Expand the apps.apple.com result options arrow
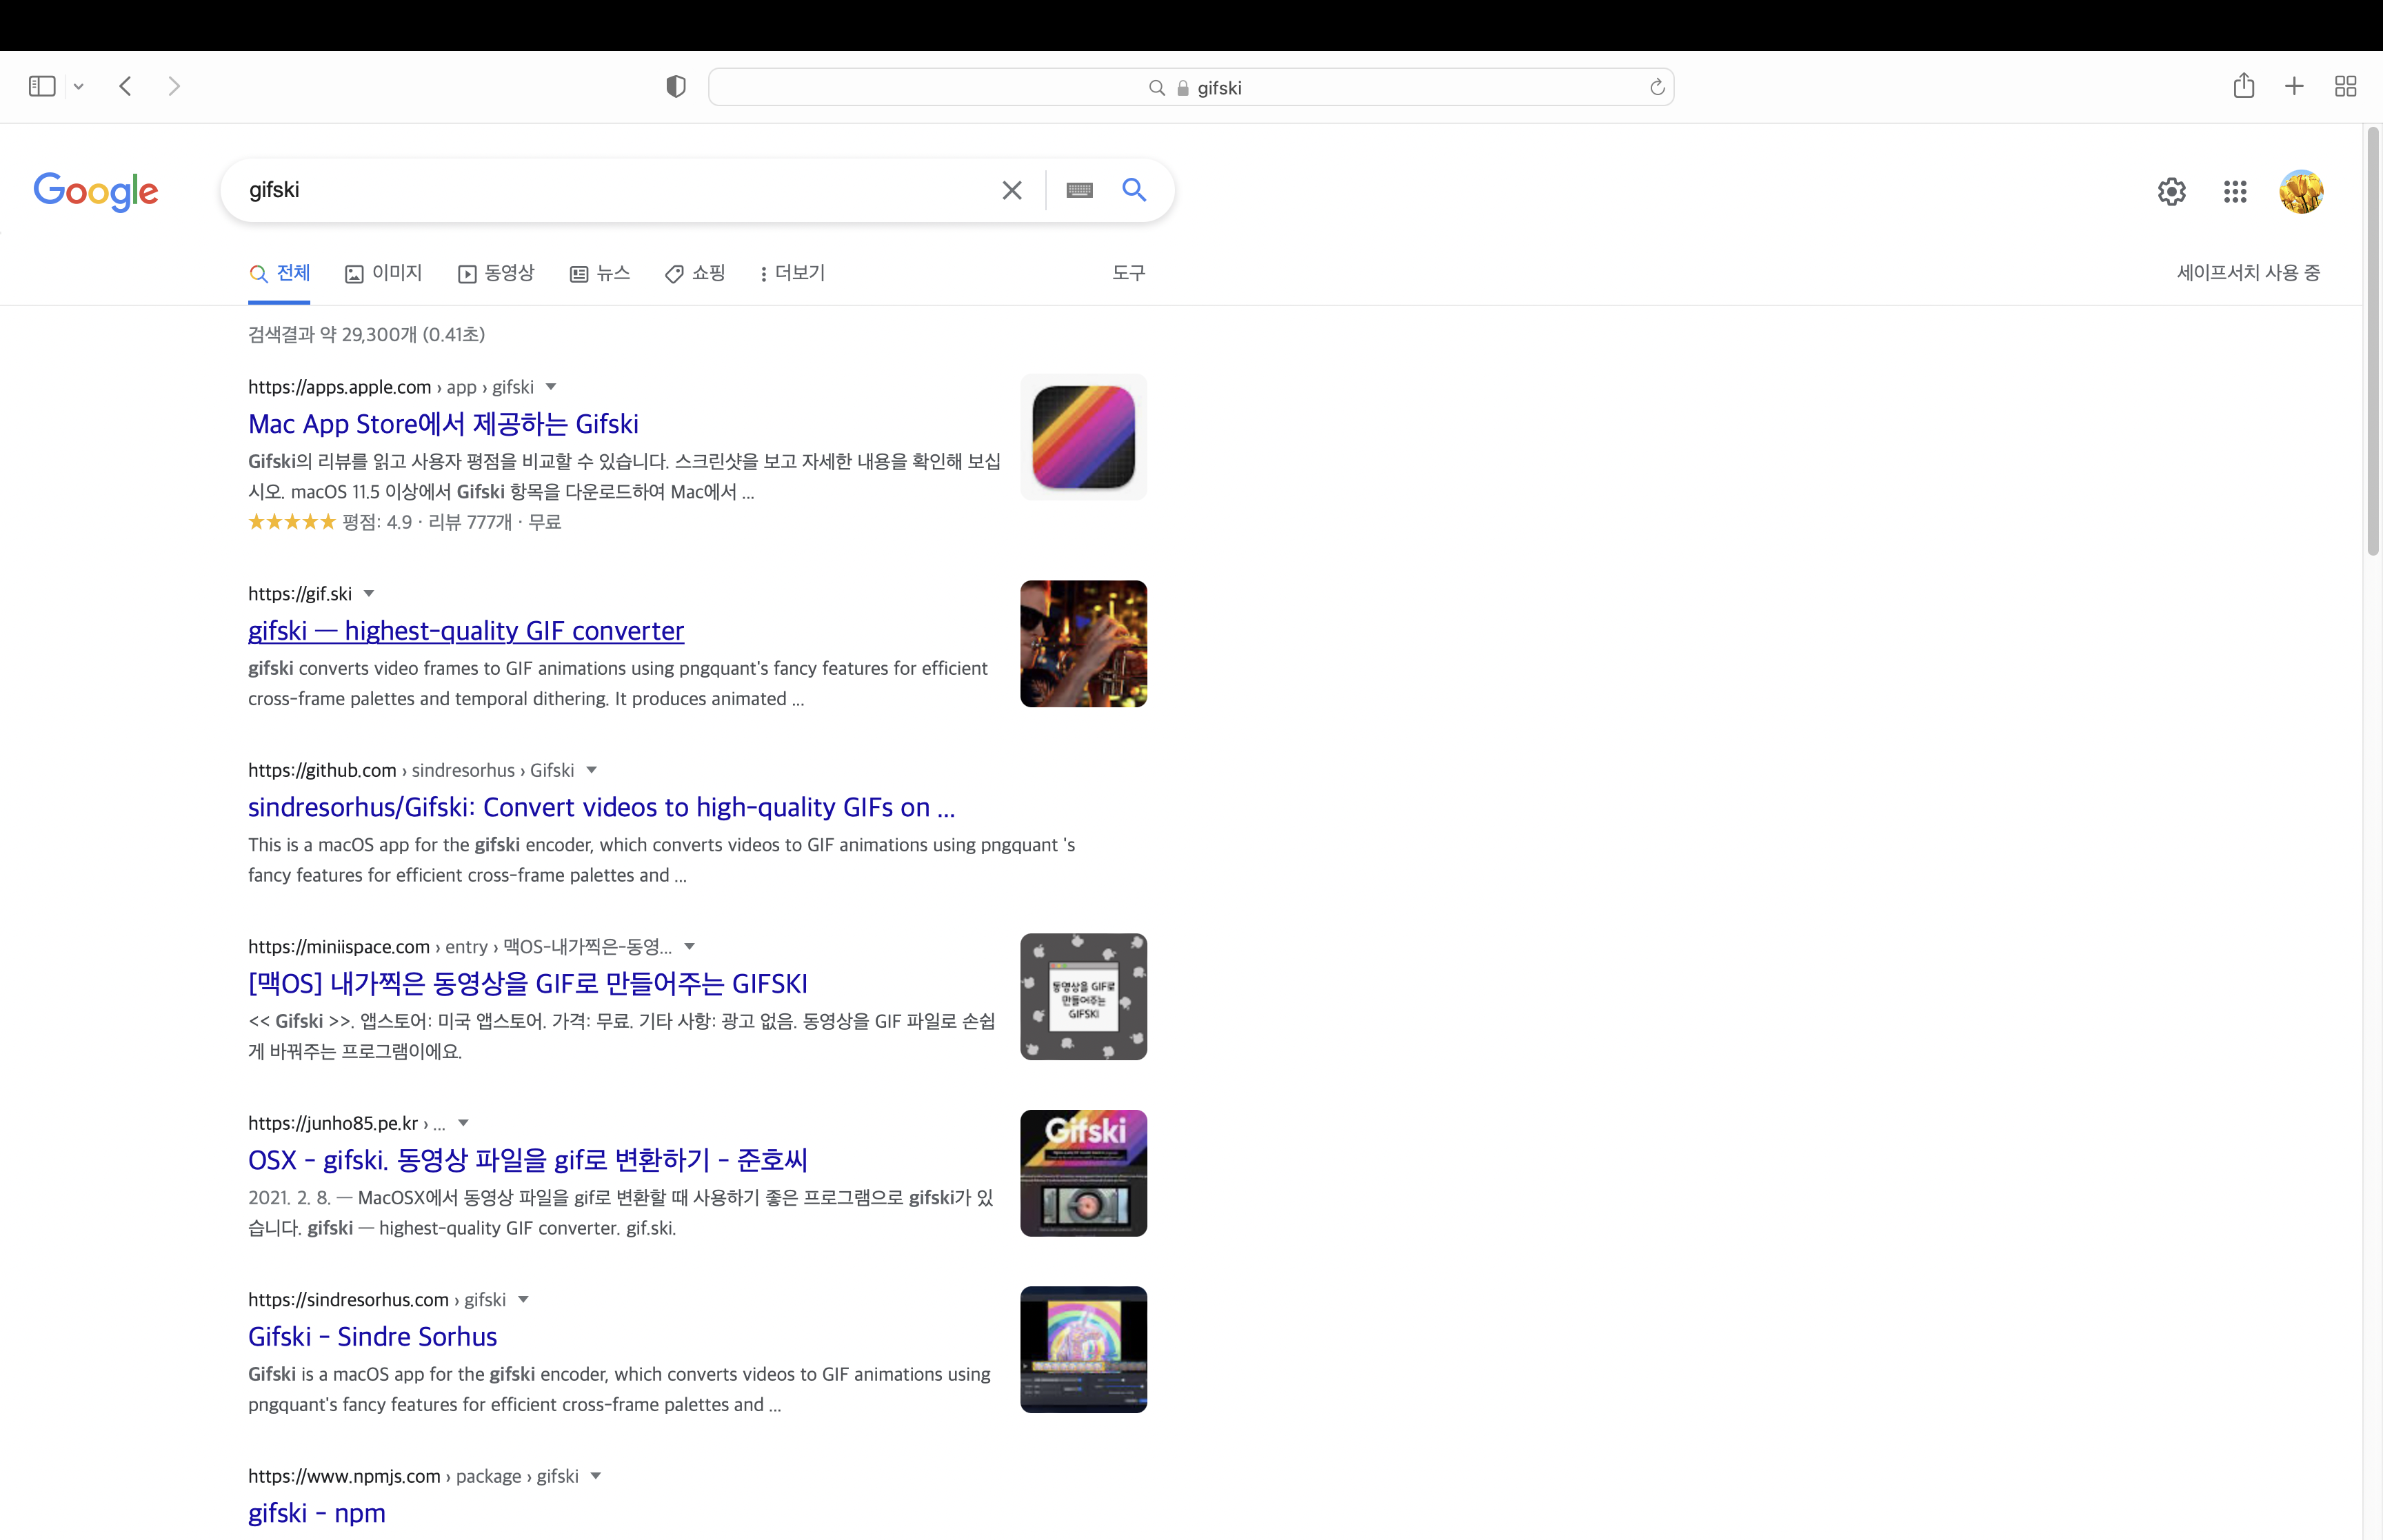This screenshot has height=1540, width=2383. point(550,387)
